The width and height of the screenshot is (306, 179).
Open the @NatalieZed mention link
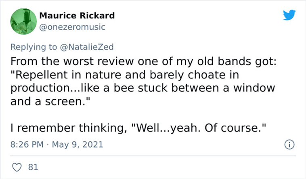[87, 47]
